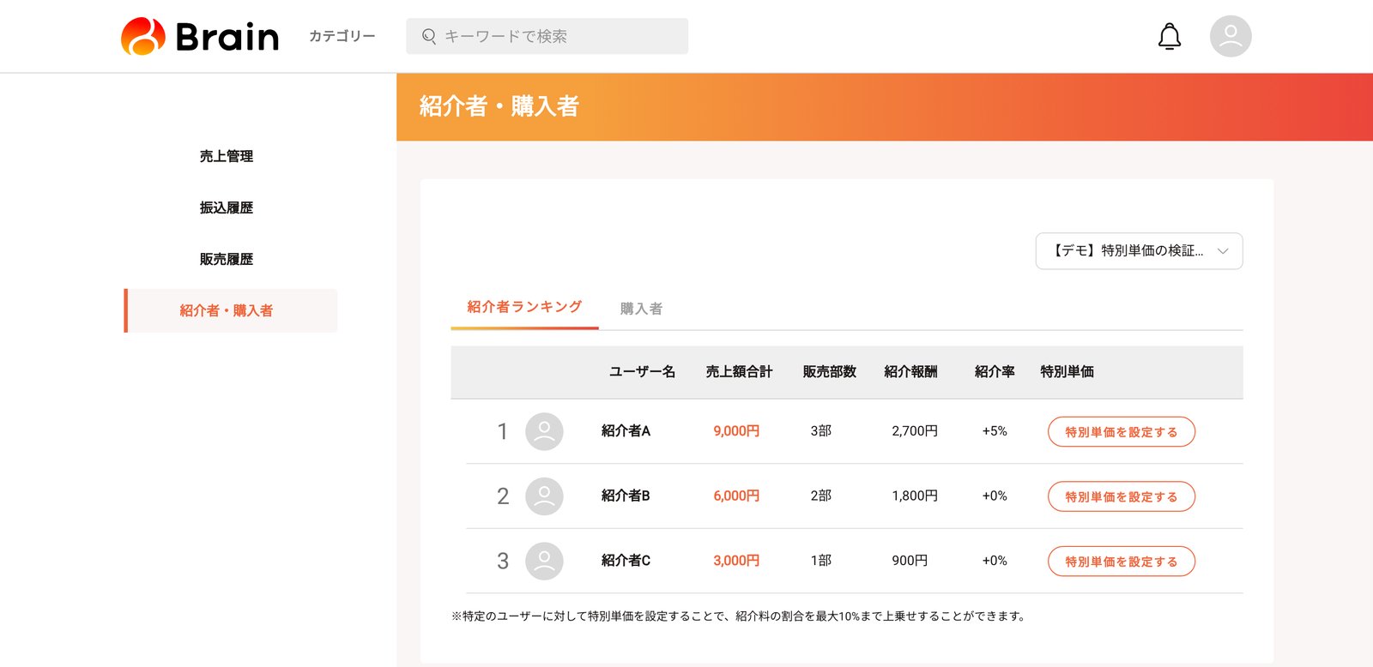1373x667 pixels.
Task: Open 売上管理 in sidebar
Action: tap(227, 156)
